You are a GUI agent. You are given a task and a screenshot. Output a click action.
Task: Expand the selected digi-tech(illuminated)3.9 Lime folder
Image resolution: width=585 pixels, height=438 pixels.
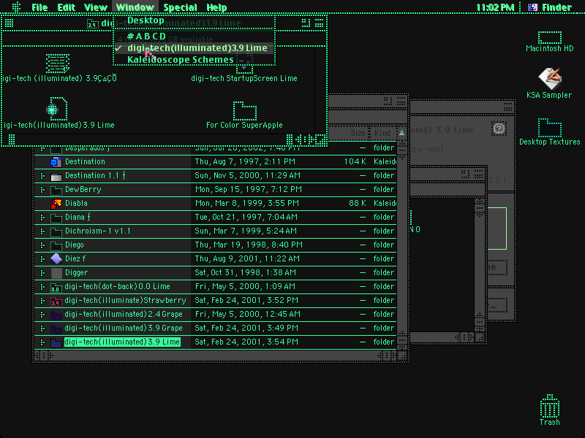[42, 342]
